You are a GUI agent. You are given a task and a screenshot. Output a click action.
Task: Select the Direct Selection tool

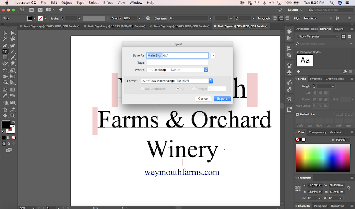[13, 33]
